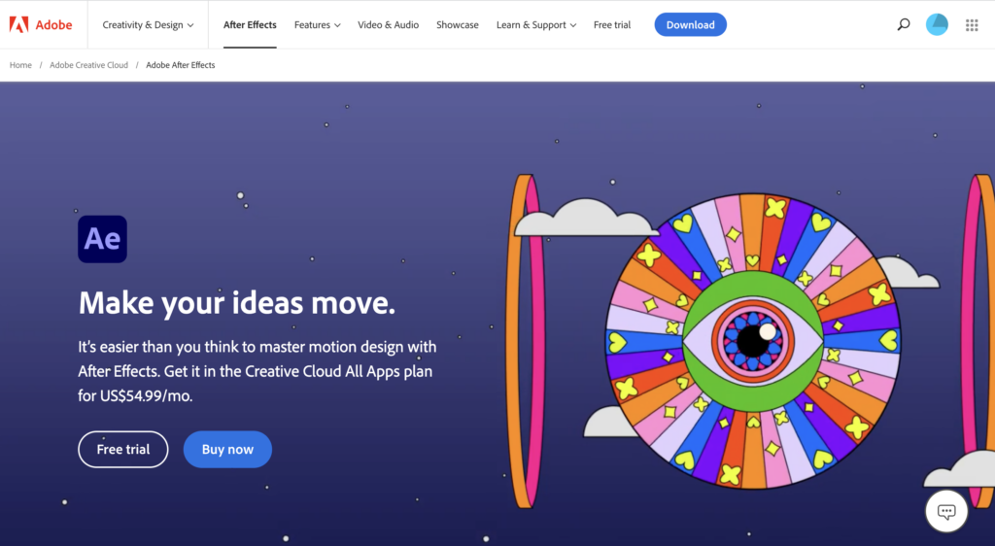Expand the Creativity & Design dropdown

(x=148, y=24)
